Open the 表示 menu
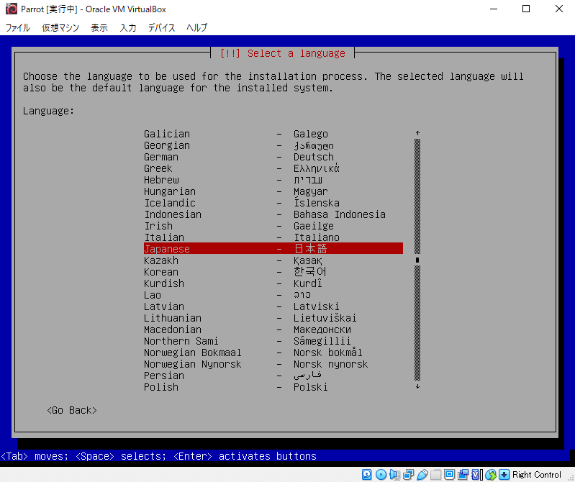This screenshot has width=575, height=482. pos(99,27)
